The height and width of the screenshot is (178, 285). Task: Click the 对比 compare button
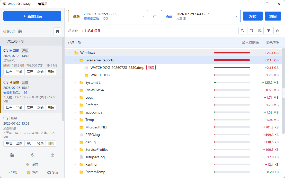(x=253, y=16)
